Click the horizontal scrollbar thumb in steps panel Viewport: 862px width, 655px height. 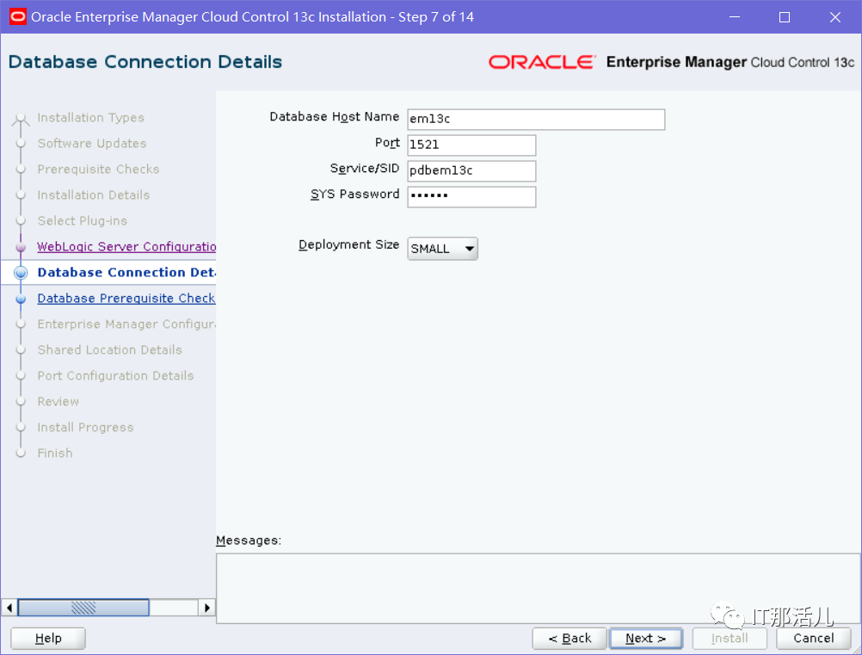(x=83, y=608)
